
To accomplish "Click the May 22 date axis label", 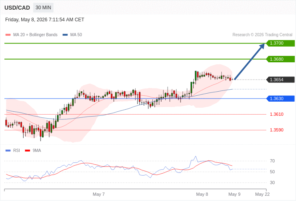I will point(262,195).
